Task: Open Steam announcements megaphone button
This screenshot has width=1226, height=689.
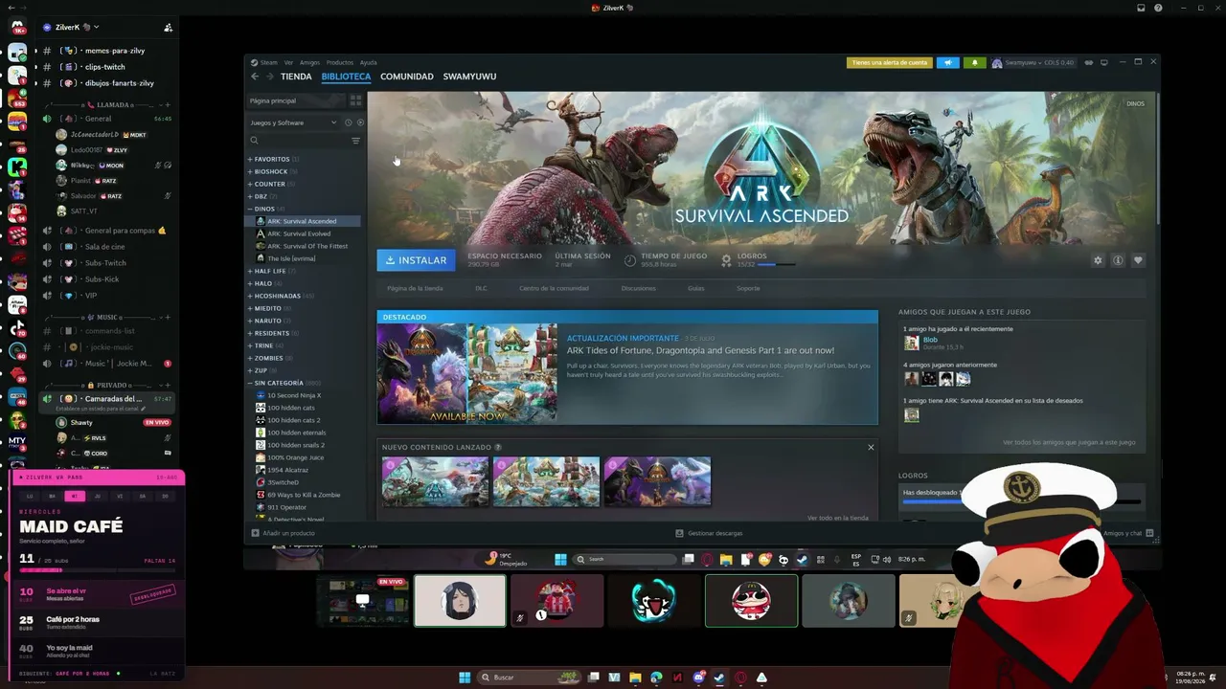Action: pyautogui.click(x=947, y=63)
